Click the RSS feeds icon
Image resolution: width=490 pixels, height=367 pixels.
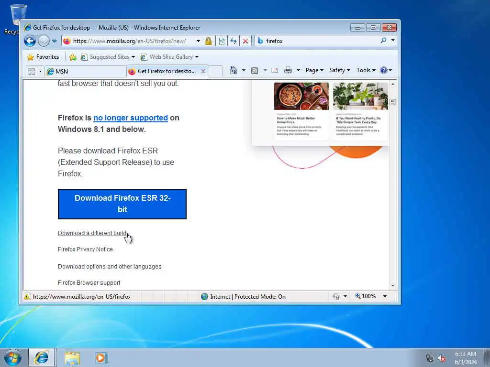(255, 71)
